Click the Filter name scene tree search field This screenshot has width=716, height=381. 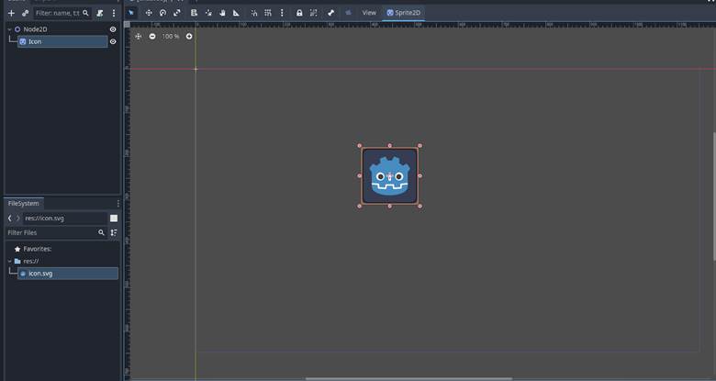coord(62,13)
